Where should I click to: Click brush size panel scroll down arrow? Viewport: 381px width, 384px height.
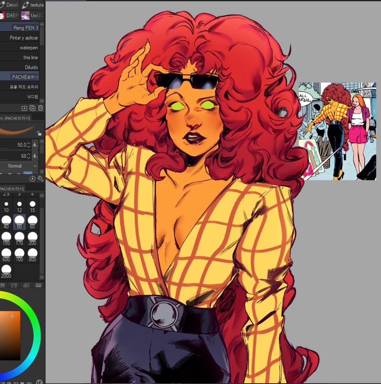(42, 277)
